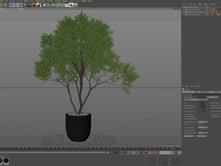Toggle the Use Motion System checkbox

(199, 119)
